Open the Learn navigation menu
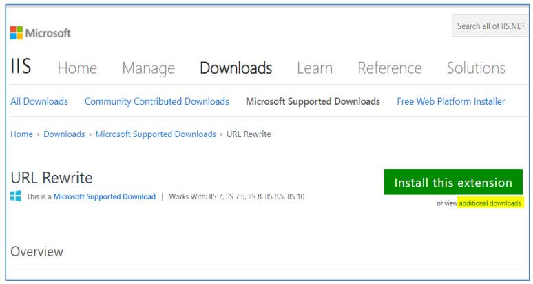The height and width of the screenshot is (284, 533). (315, 68)
